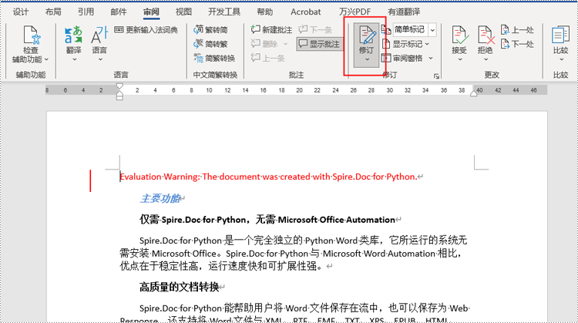Jump to previous change 上一处
This screenshot has width=578, height=323.
[x=517, y=29]
